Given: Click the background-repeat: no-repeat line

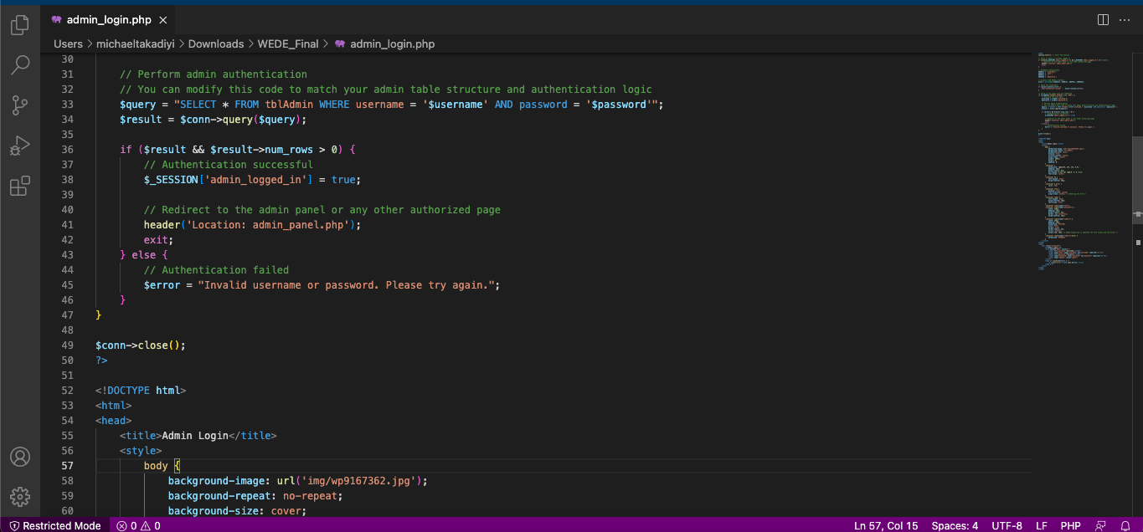Looking at the screenshot, I should pos(255,496).
